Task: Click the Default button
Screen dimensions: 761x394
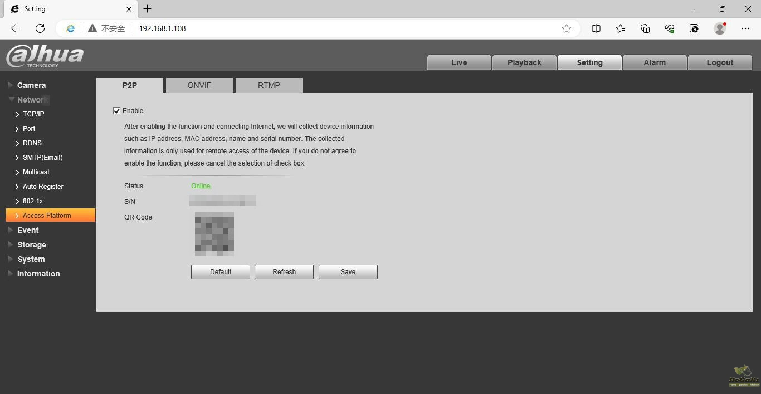Action: point(220,272)
